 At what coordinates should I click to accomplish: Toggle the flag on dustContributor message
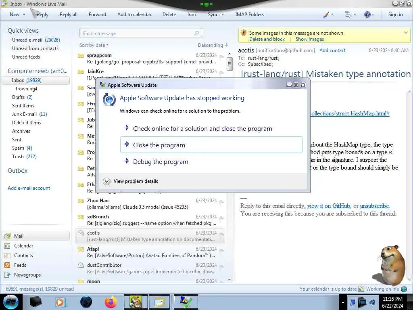click(222, 266)
